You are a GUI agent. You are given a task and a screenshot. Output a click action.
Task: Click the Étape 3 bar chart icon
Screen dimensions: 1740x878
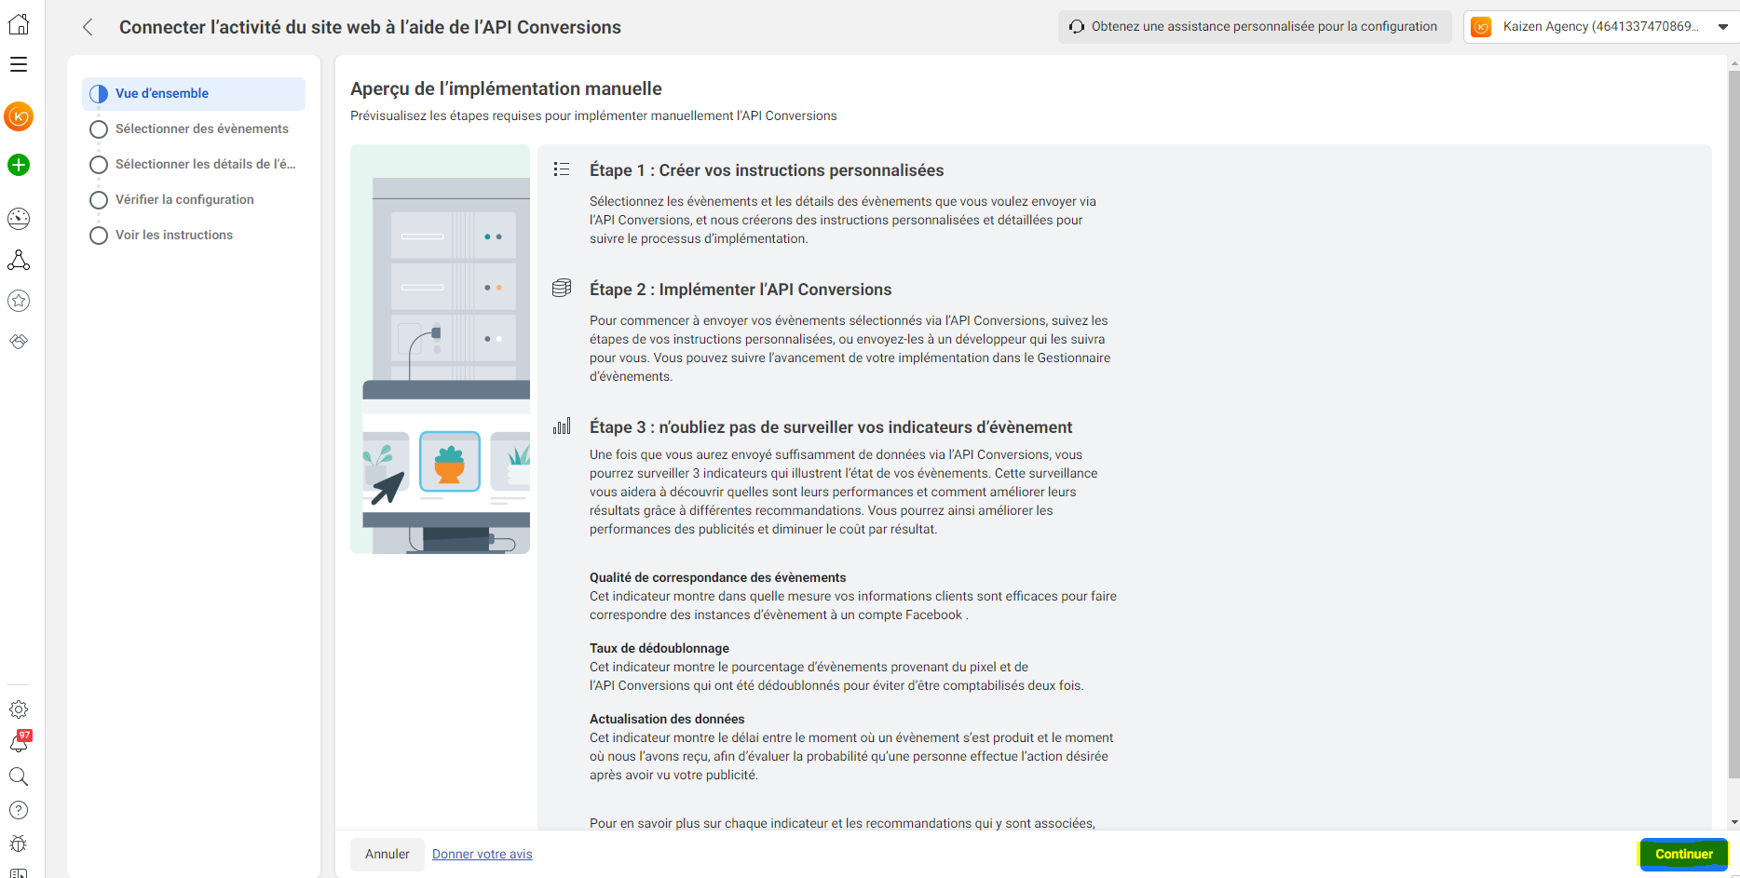pos(562,425)
